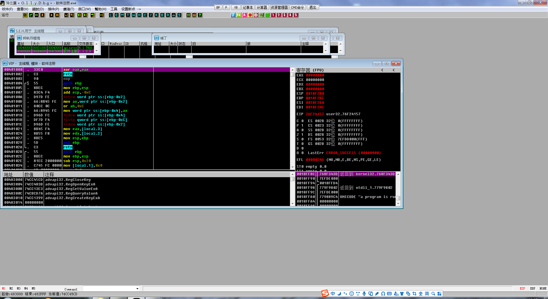Screen dimensions: 548x299
Task: Click the 010101 binary plugin icon
Action: [261, 15]
